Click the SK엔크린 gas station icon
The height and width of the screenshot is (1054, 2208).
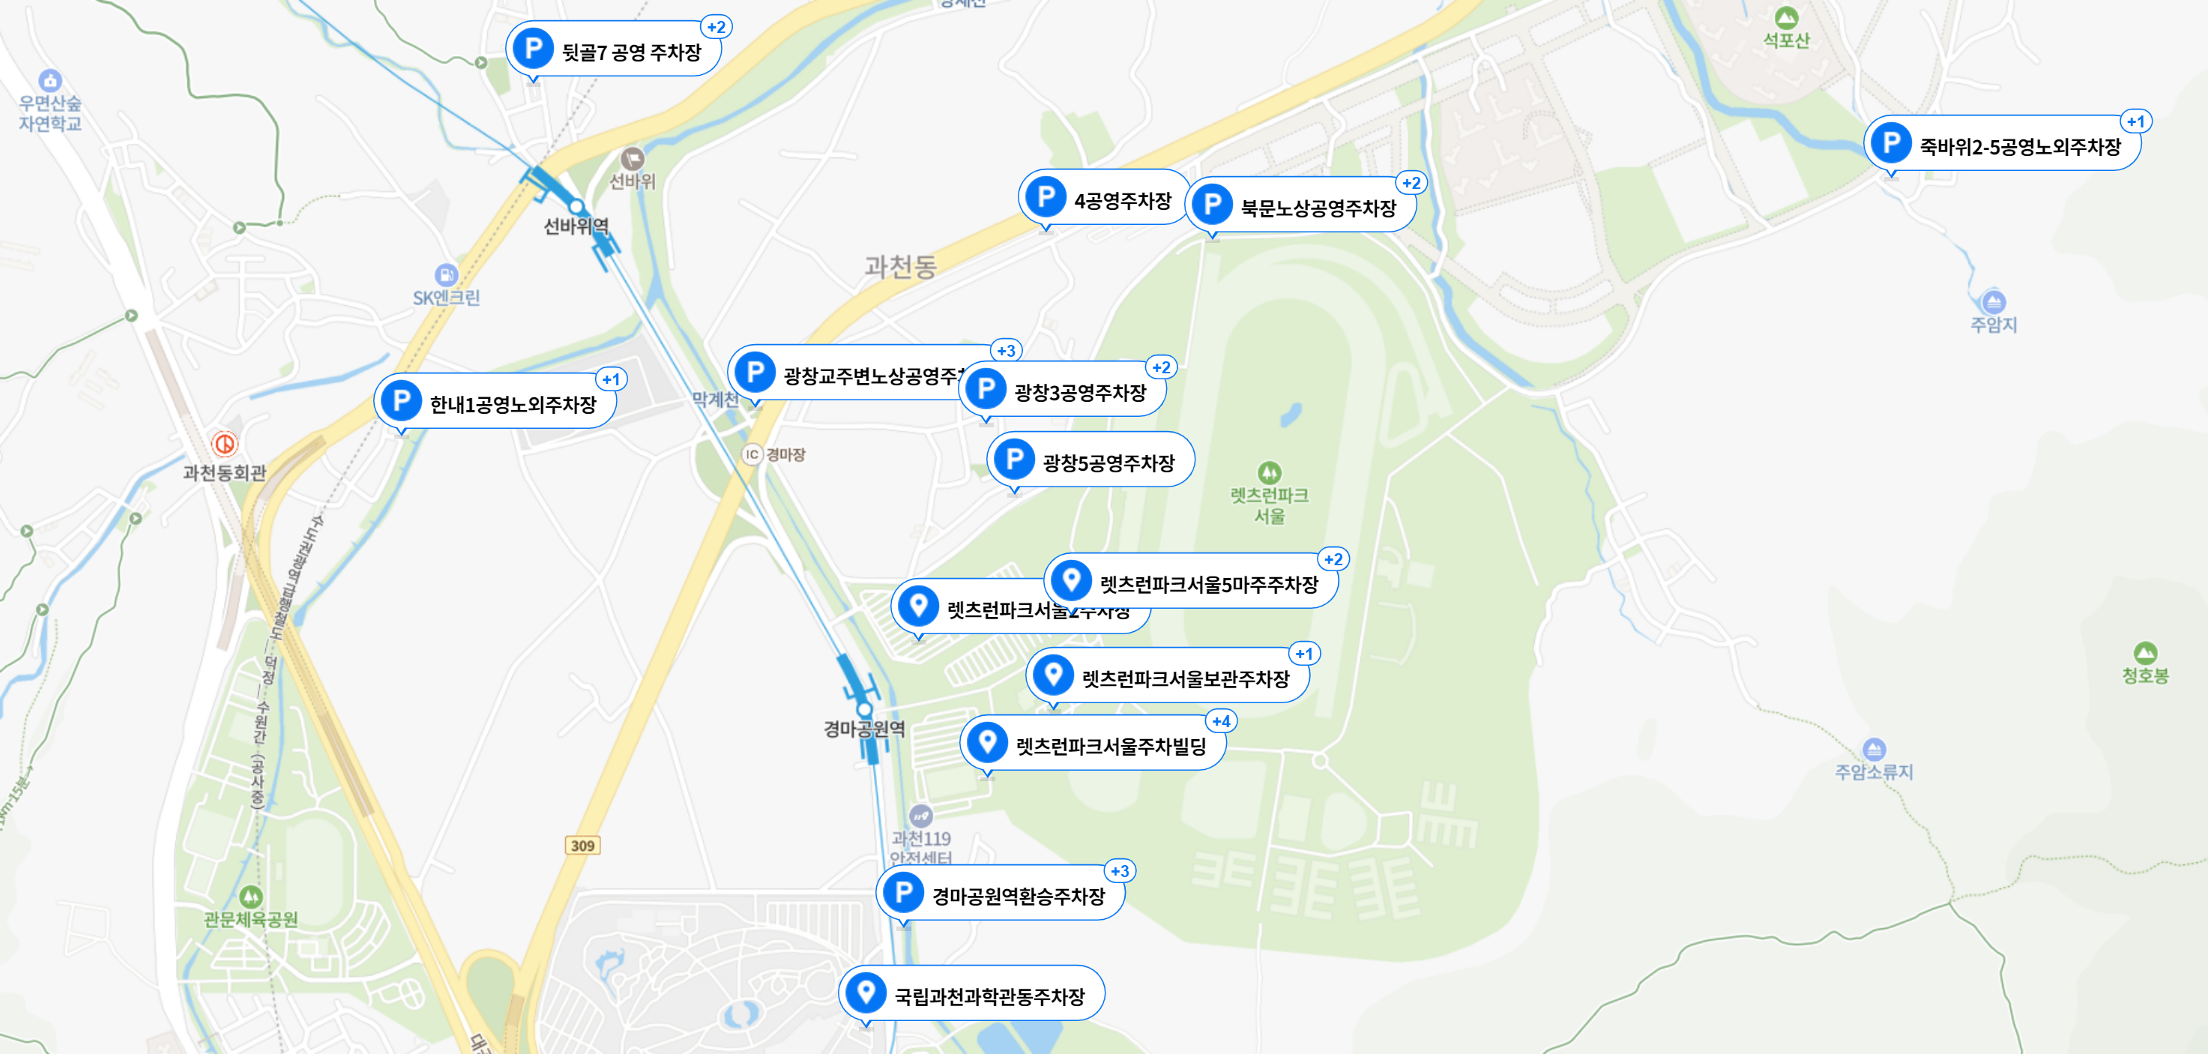[x=446, y=274]
